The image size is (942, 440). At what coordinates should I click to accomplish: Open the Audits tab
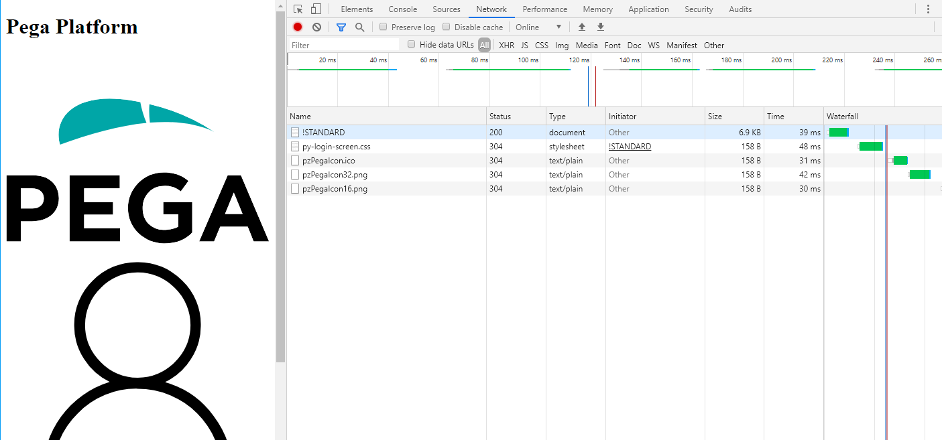coord(740,9)
